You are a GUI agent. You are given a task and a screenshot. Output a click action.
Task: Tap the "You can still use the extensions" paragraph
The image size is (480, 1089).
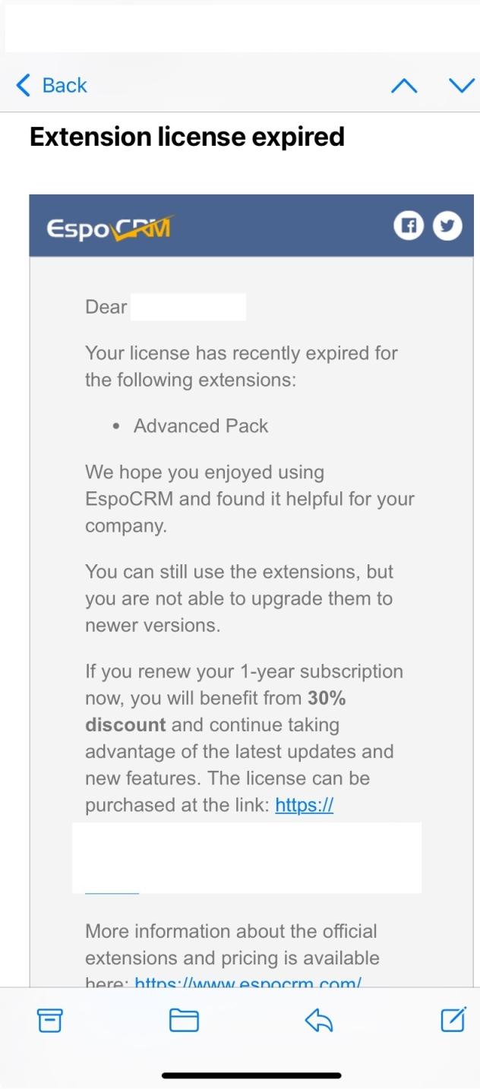[239, 598]
